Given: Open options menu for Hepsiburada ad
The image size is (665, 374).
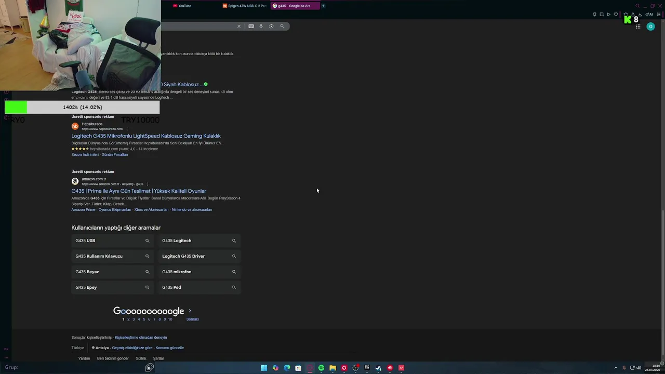Looking at the screenshot, I should 127,129.
